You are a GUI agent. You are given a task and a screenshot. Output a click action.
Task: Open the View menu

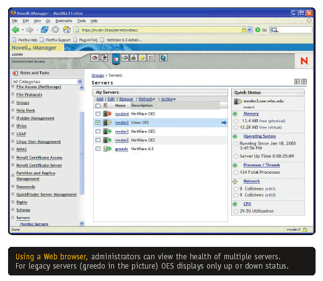point(37,21)
